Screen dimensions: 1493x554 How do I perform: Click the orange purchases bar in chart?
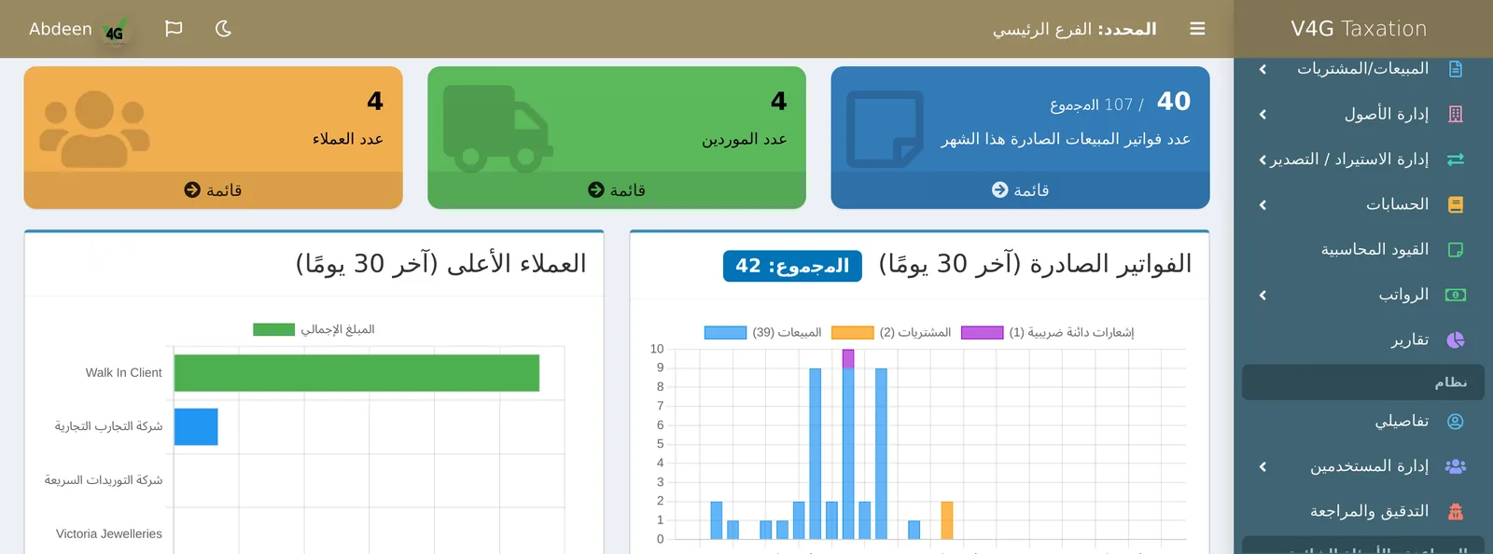coord(947,520)
